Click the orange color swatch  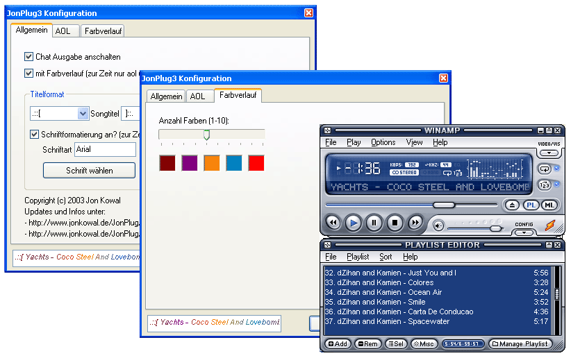coord(212,163)
